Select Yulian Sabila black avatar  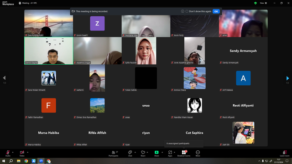tap(146, 78)
